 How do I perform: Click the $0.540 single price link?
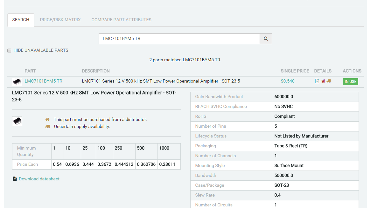[288, 81]
